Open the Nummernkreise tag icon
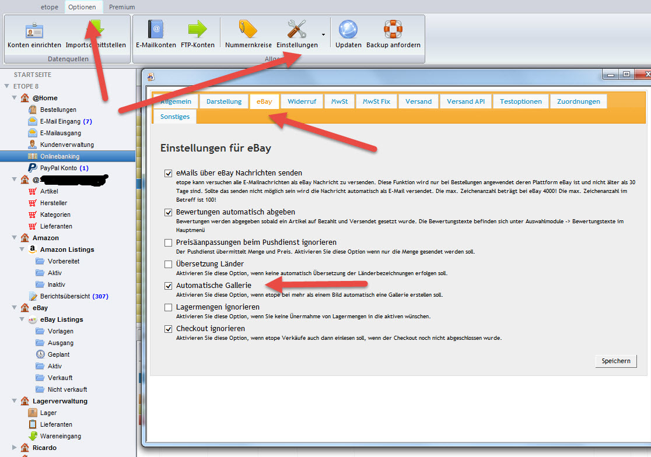The image size is (651, 457). coord(249,30)
